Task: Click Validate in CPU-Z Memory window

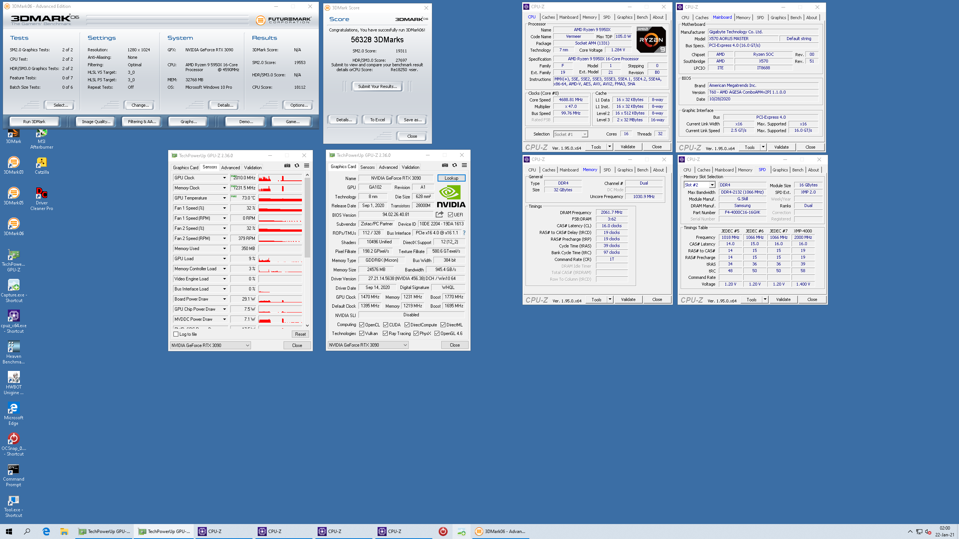Action: point(628,299)
